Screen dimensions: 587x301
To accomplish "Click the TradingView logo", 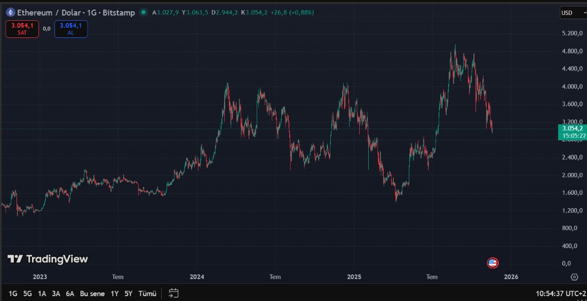I will (47, 259).
